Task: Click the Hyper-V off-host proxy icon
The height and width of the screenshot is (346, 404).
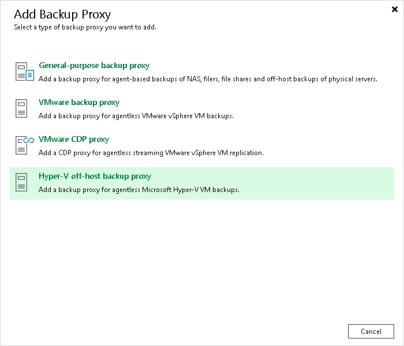Action: pos(21,182)
